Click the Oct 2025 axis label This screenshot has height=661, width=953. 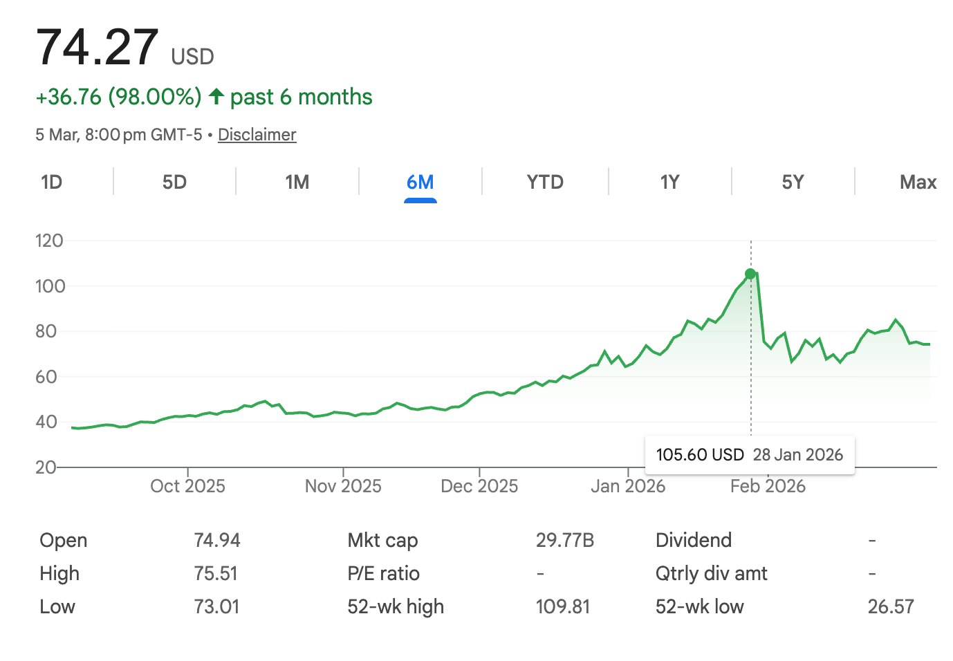tap(187, 486)
